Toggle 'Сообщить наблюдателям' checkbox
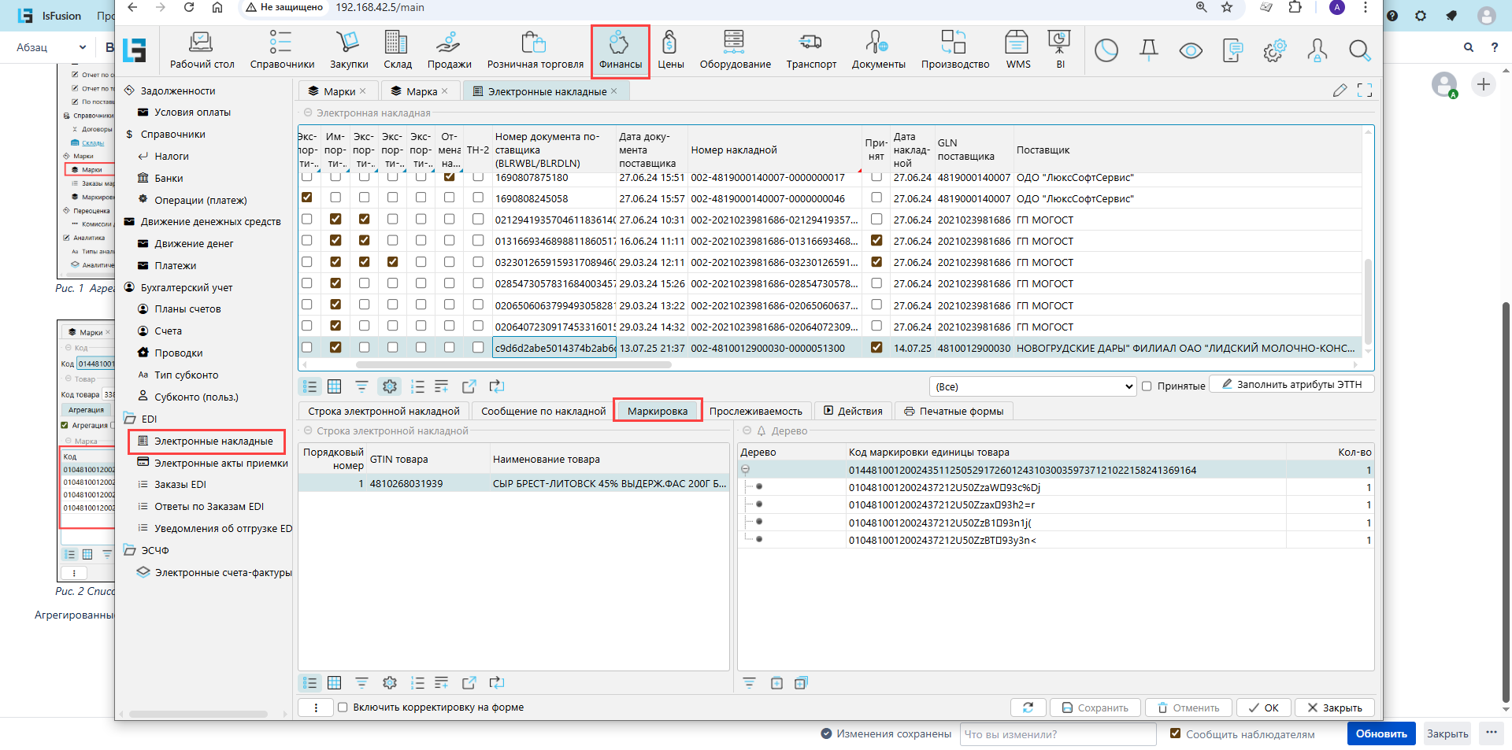The image size is (1512, 750). [x=1176, y=733]
